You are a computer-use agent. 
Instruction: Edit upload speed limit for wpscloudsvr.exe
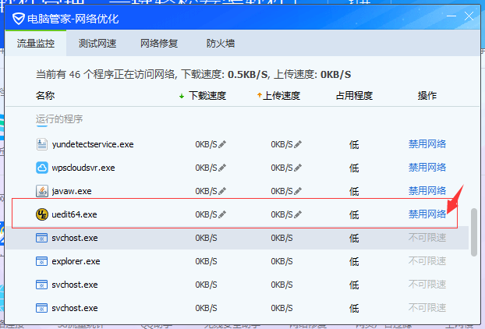pyautogui.click(x=298, y=168)
